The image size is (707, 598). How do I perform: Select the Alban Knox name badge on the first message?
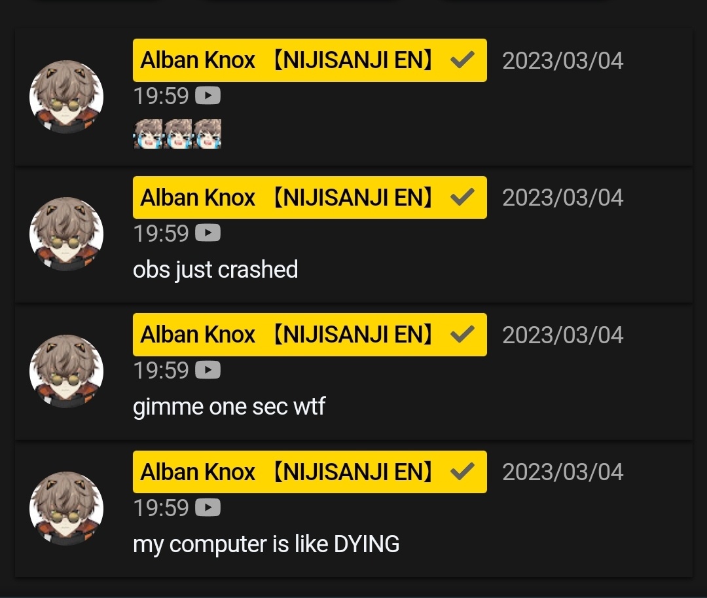pos(310,60)
